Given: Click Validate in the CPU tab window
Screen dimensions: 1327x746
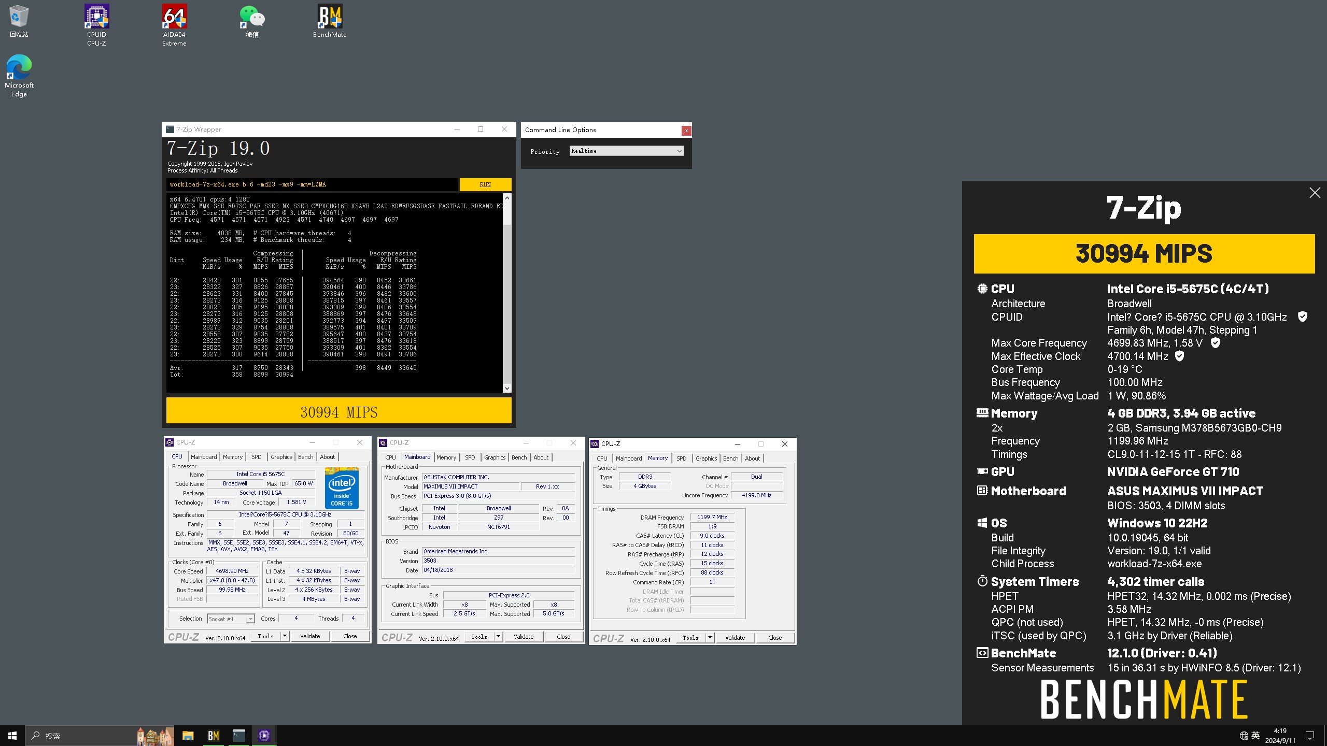Looking at the screenshot, I should tap(310, 636).
